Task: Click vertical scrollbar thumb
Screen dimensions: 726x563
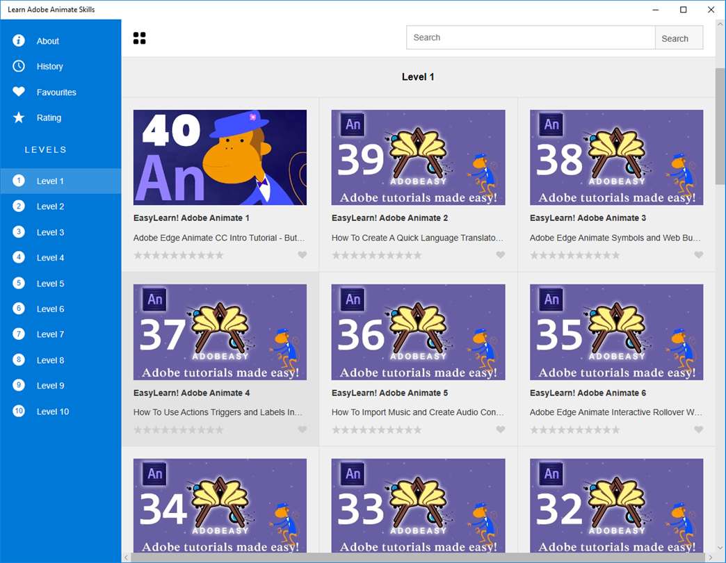Action: click(x=720, y=126)
